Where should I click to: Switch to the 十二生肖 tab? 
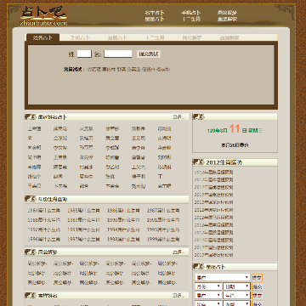pyautogui.click(x=155, y=37)
